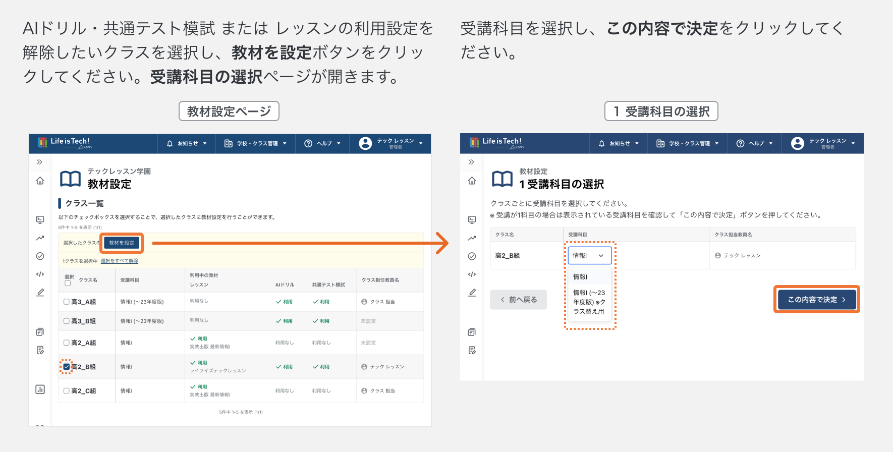Open code brackets icon in 教材設定 window sidebar
Screen dimensions: 893x452
(x=40, y=274)
